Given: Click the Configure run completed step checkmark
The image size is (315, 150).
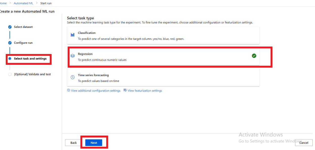Looking at the screenshot, I should coord(10,43).
